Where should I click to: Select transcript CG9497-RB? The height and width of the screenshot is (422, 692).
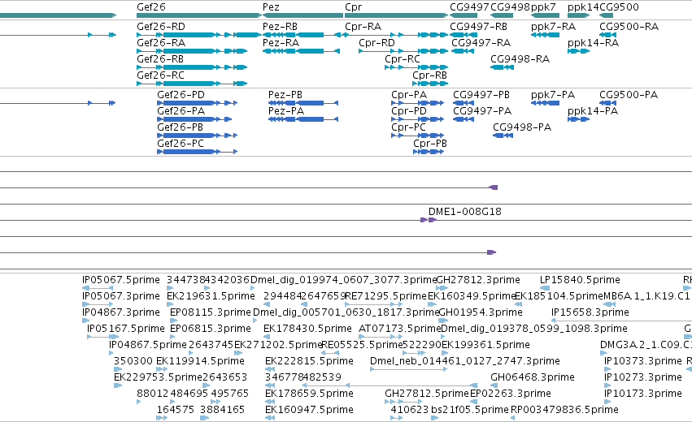point(464,35)
